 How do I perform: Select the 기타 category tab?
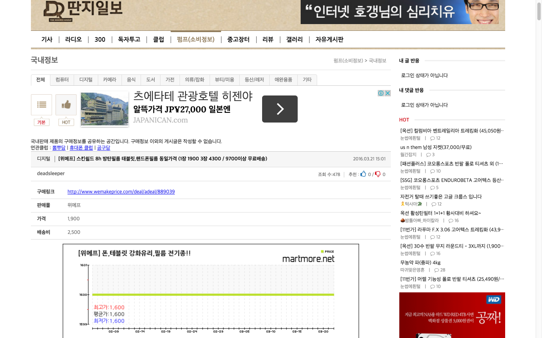[307, 80]
